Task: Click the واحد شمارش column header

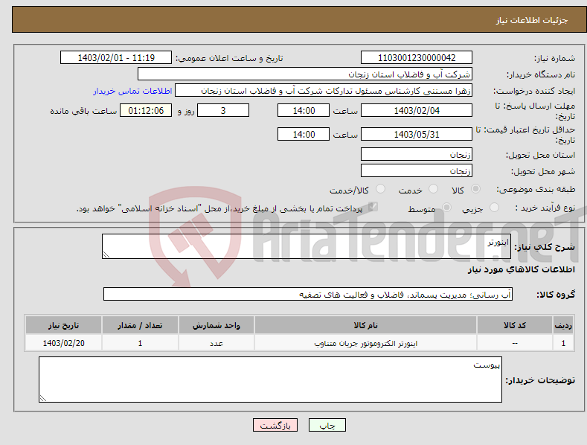Action: [216, 325]
